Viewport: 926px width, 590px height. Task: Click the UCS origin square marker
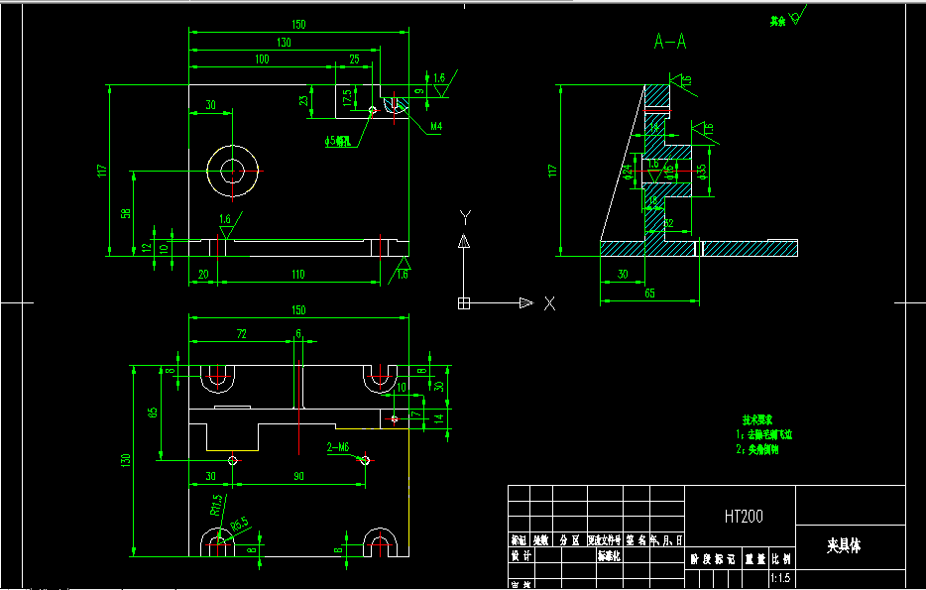(464, 303)
